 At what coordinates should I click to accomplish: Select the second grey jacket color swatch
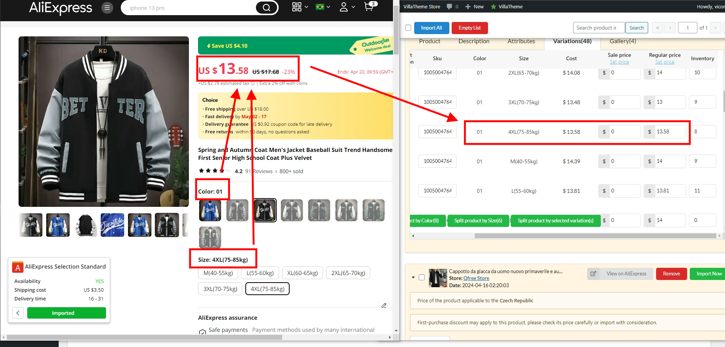237,210
